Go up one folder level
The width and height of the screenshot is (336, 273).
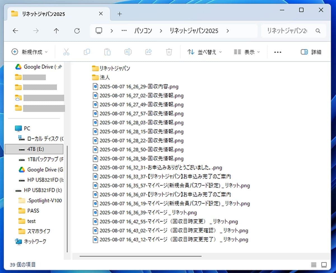(56, 31)
